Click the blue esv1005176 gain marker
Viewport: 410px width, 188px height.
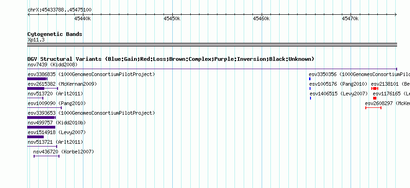[310, 88]
